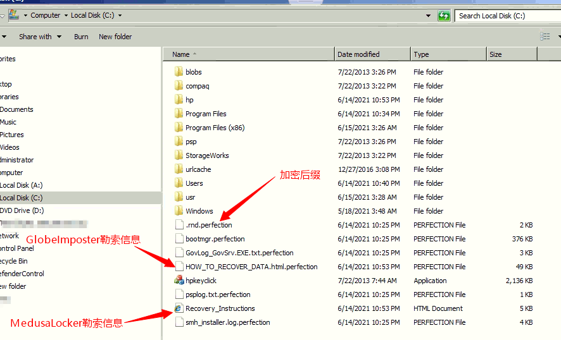Select Network in the navigation pane
The height and width of the screenshot is (340, 561).
coord(9,236)
